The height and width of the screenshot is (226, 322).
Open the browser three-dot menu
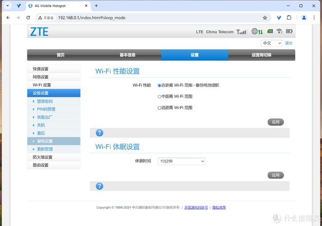[314, 18]
